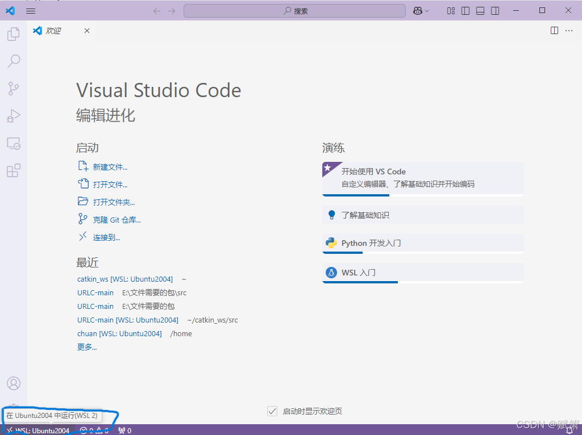Open the Search view in activity bar
582x435 pixels.
coord(13,61)
